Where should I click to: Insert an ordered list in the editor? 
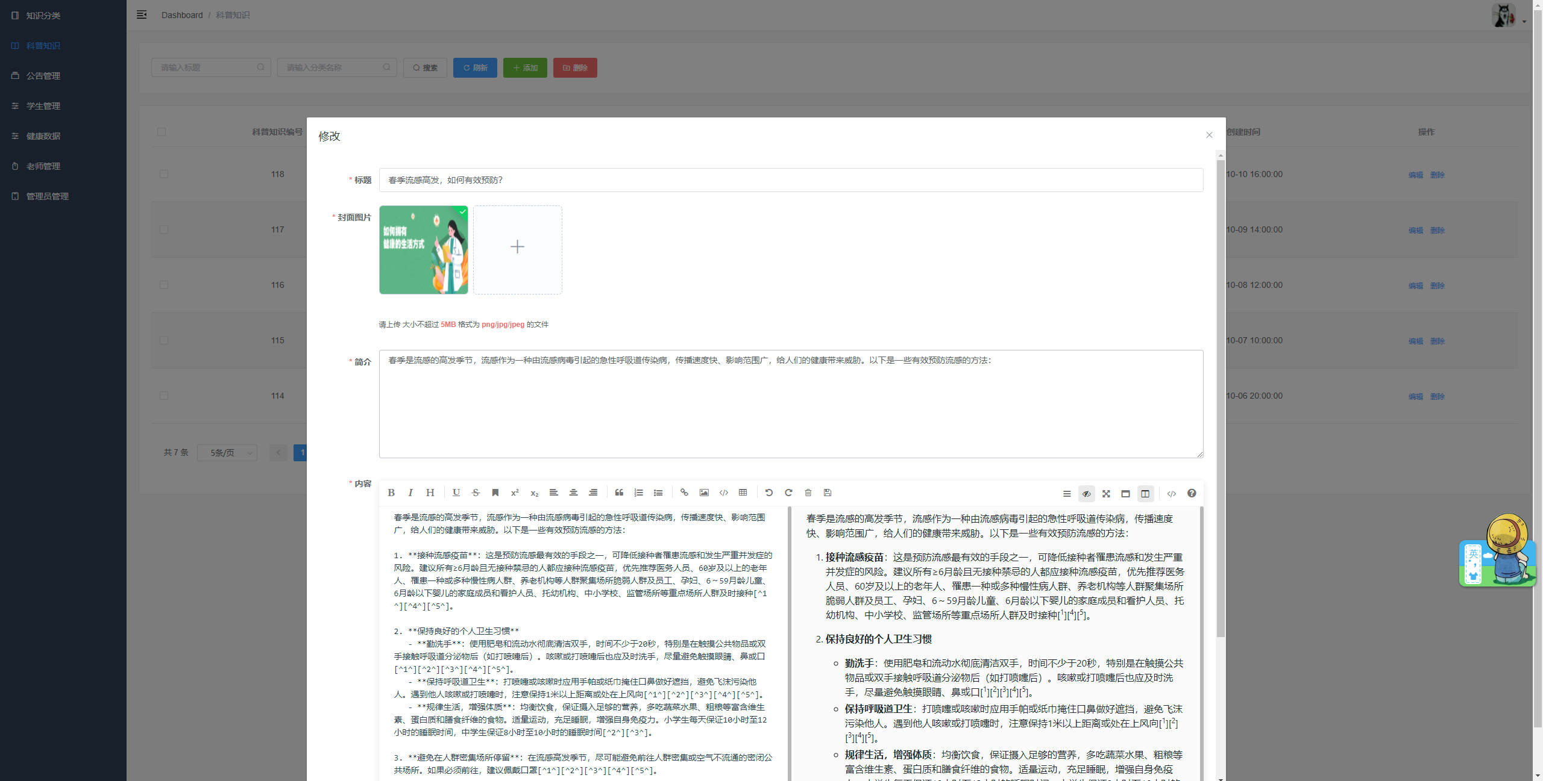[x=638, y=493]
